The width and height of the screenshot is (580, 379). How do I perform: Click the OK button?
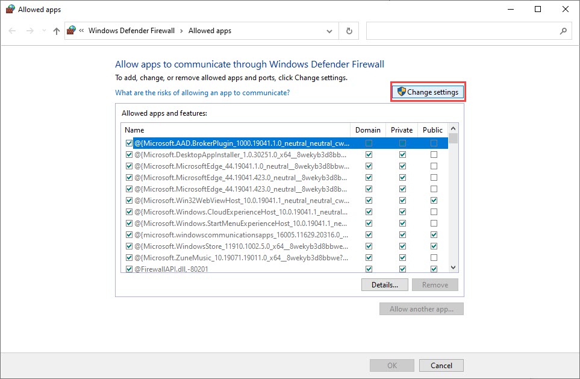(x=392, y=365)
